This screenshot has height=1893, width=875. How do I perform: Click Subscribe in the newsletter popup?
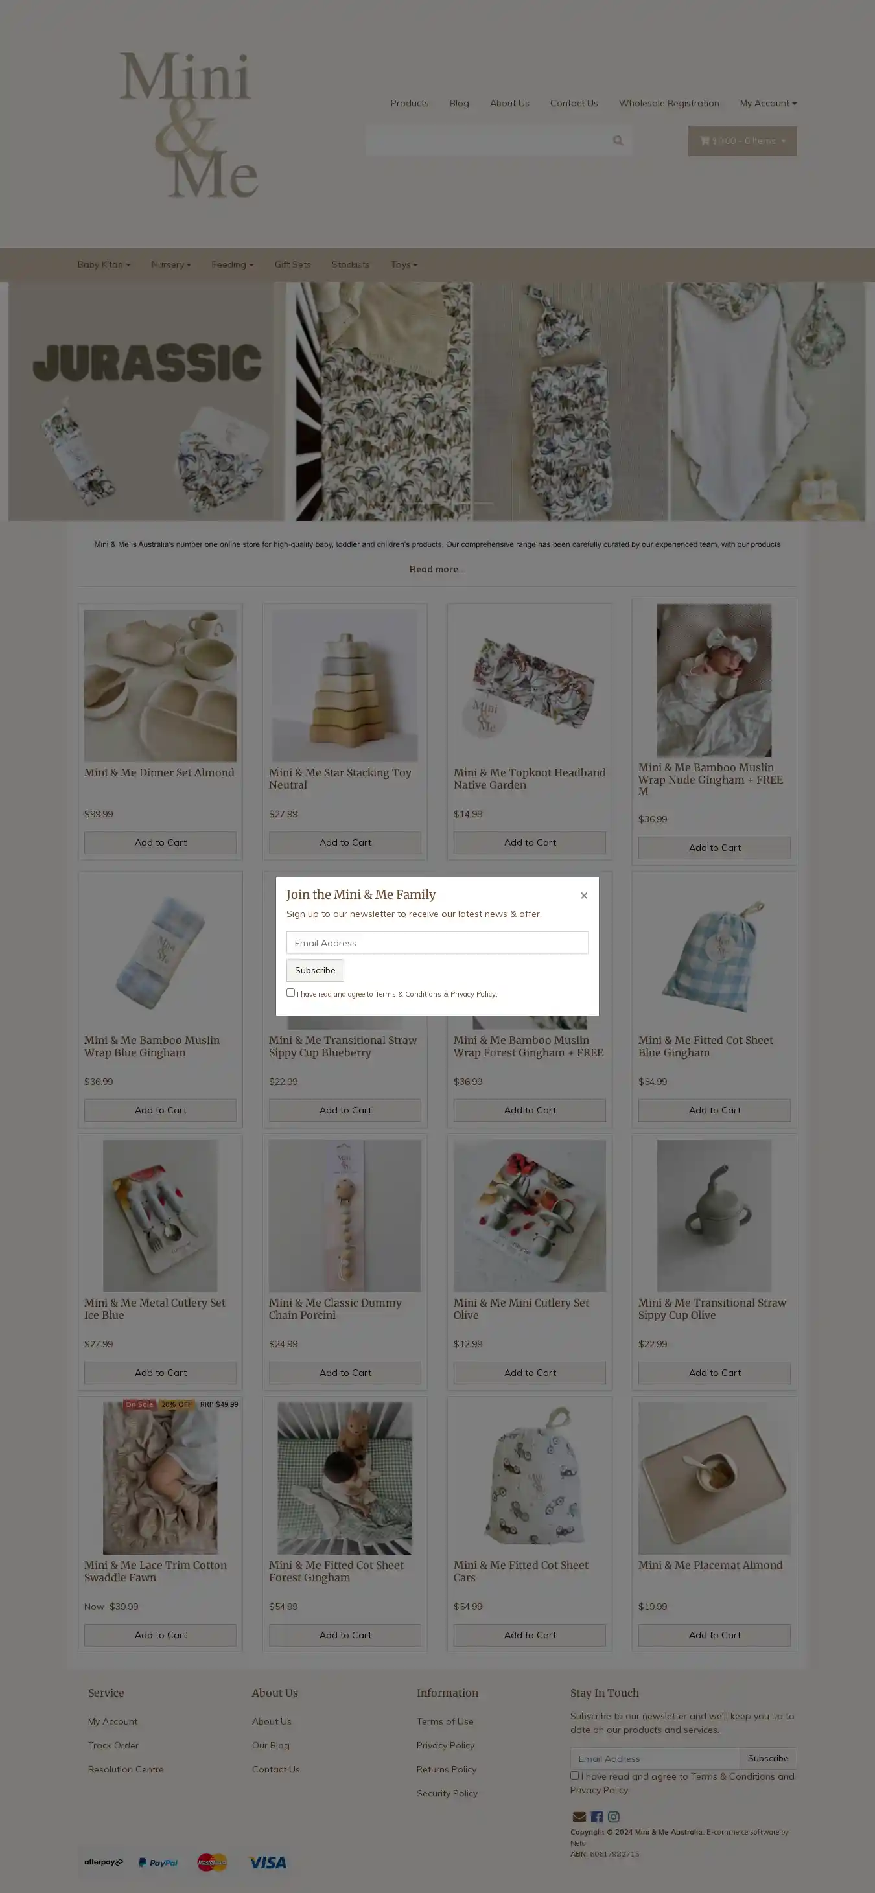coord(315,970)
